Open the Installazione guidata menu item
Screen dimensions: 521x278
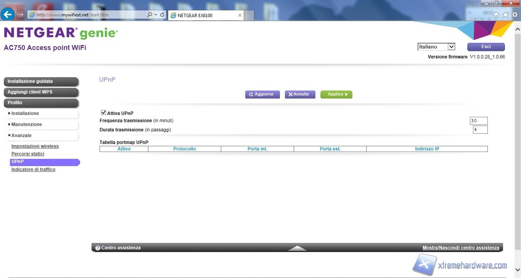[x=41, y=81]
